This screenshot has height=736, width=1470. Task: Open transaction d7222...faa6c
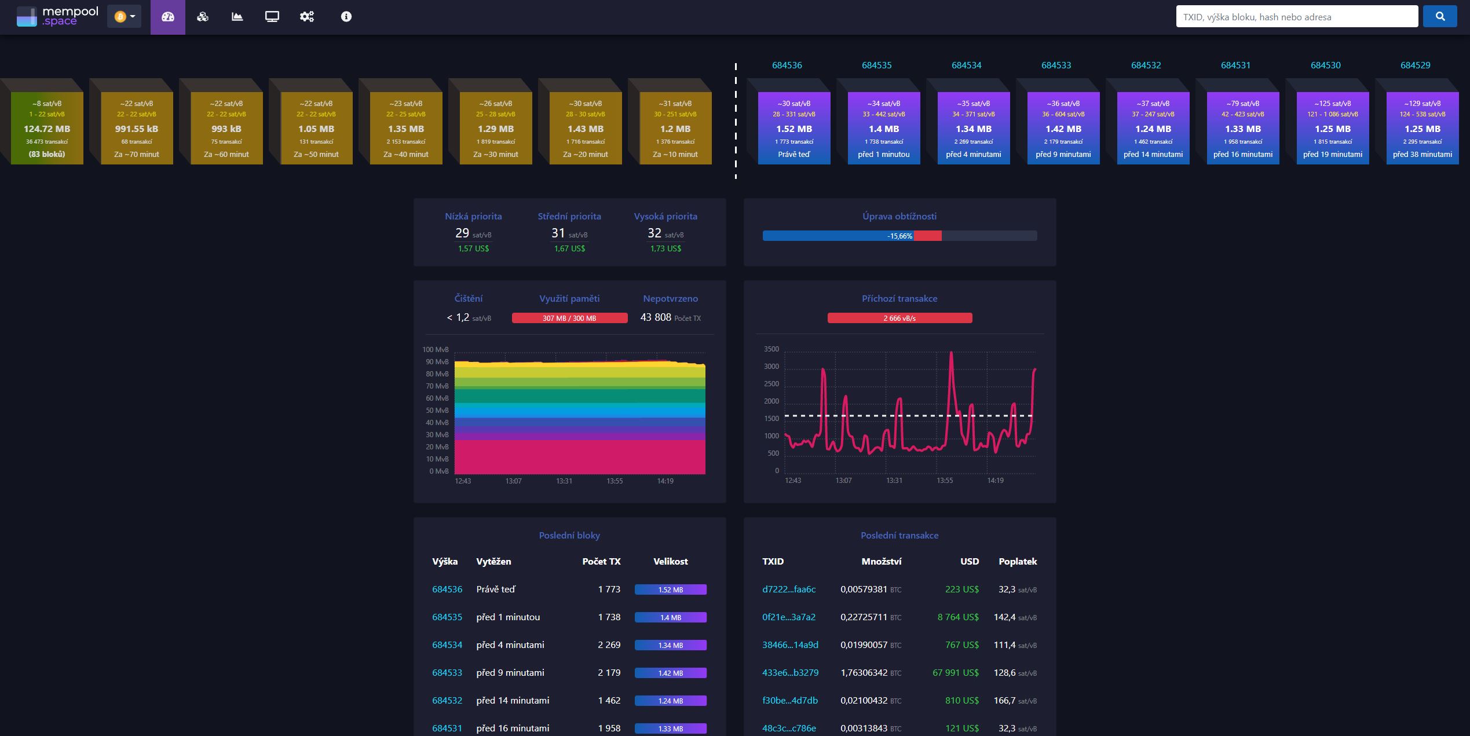click(789, 589)
